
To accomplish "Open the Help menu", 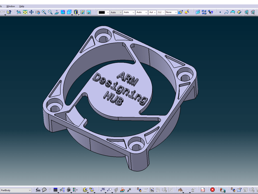I will pos(22,6).
